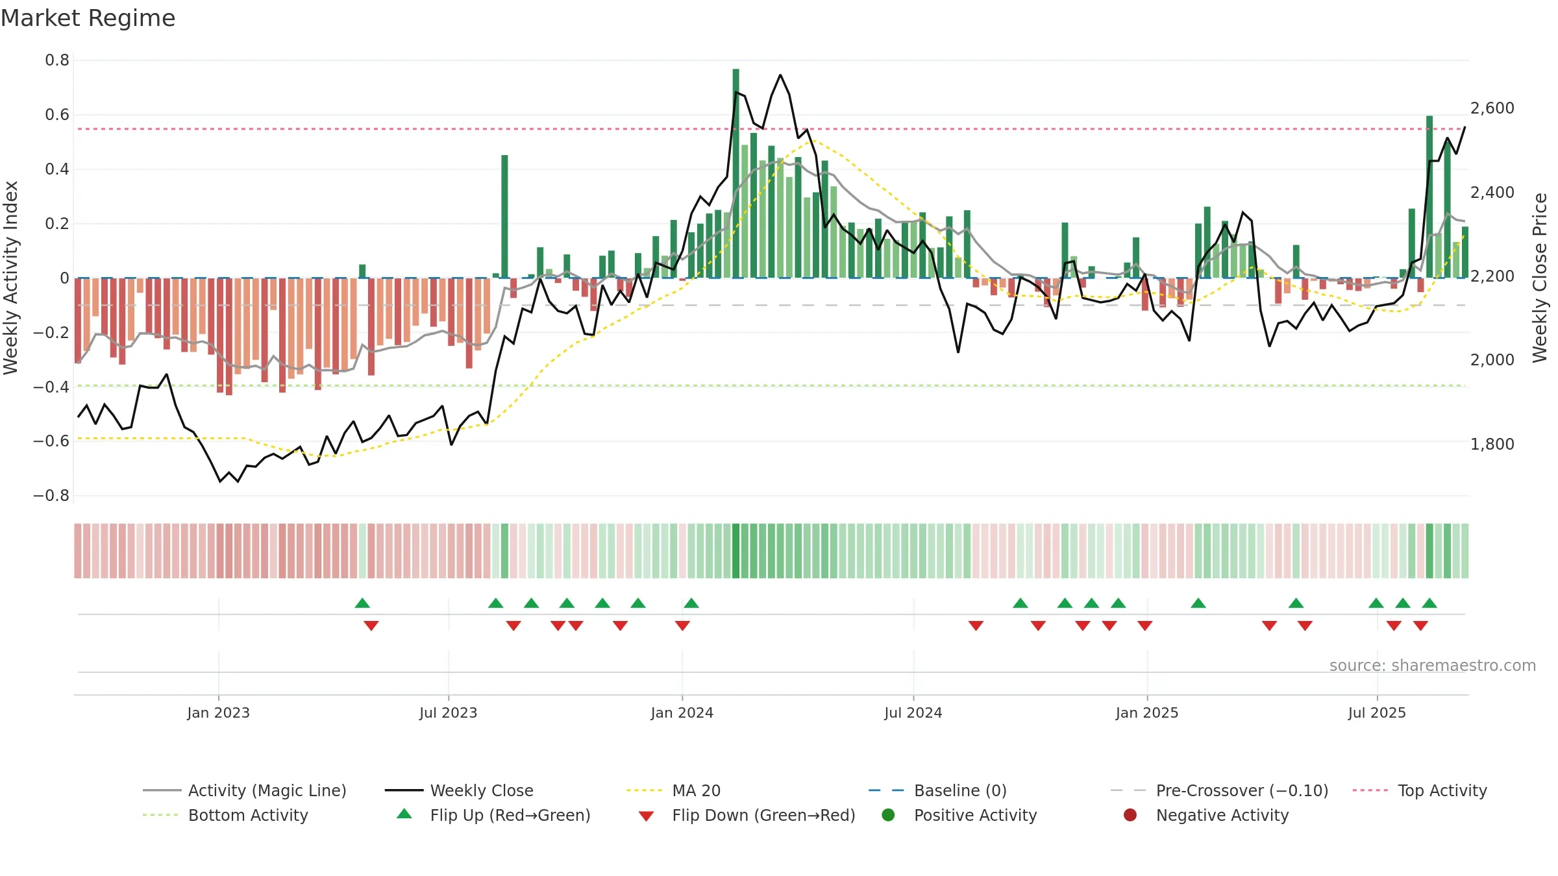The image size is (1558, 876).
Task: Click the last red Flip Down marker after Jul 2025
Action: click(x=1420, y=626)
